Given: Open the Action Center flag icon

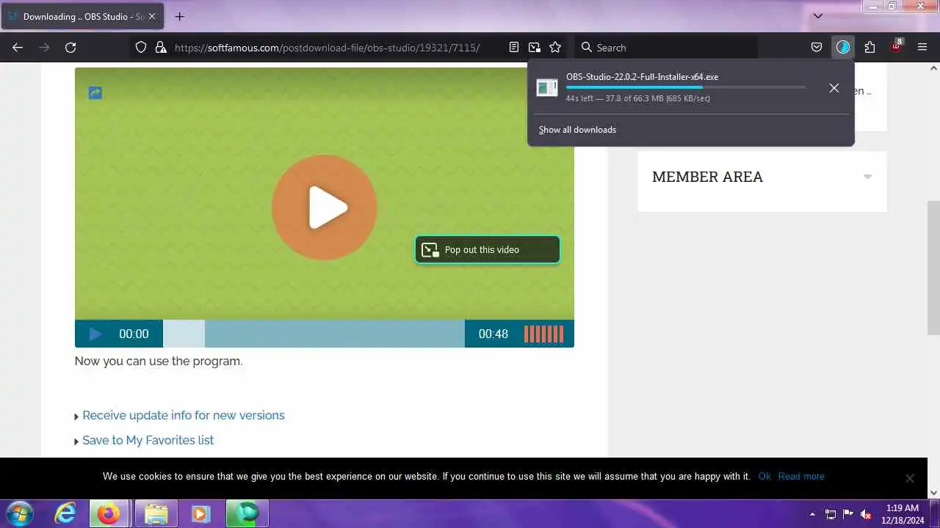Looking at the screenshot, I should (848, 514).
